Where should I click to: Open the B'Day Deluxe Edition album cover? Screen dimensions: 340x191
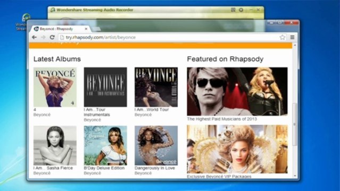(x=105, y=145)
